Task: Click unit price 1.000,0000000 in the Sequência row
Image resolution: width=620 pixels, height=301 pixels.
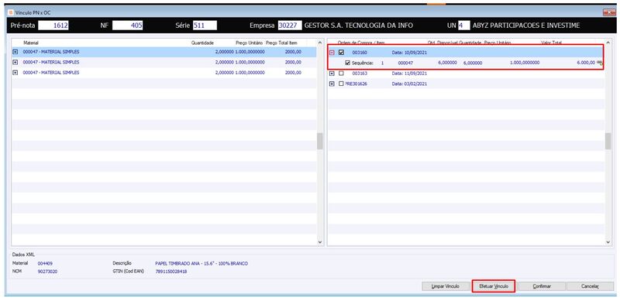Action: click(525, 63)
